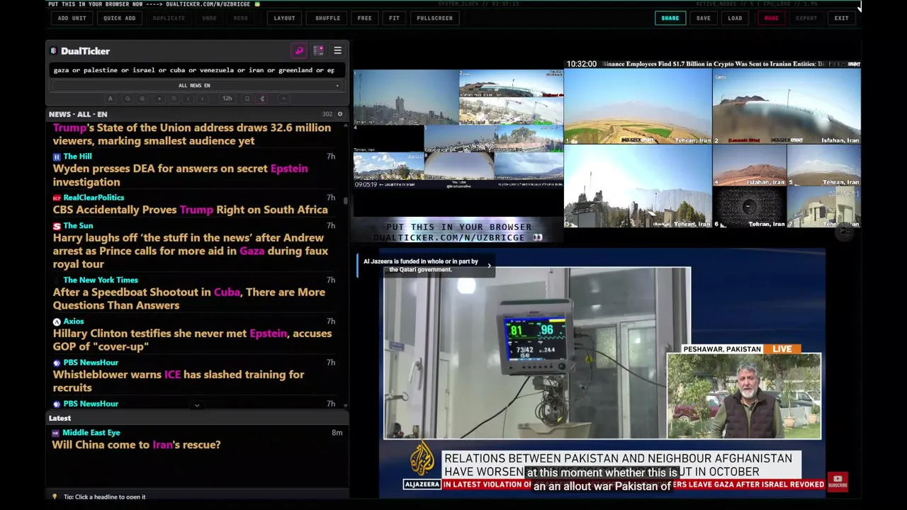Screen dimensions: 907x510
Task: Click the ADD UNIT button
Action: tap(72, 18)
